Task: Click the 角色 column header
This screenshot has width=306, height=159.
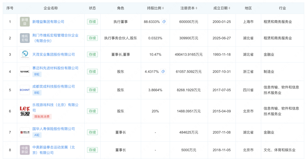Action: [120, 8]
